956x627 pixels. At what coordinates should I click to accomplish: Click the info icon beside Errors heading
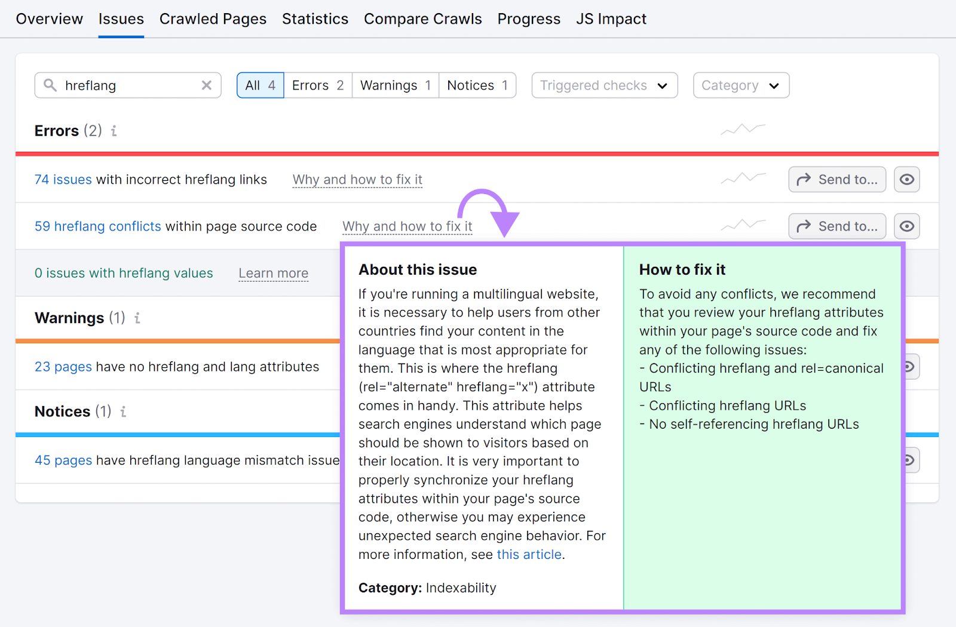click(x=114, y=131)
